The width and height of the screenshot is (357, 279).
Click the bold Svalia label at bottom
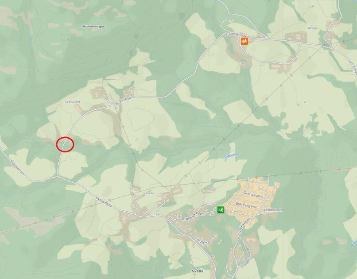(198, 271)
